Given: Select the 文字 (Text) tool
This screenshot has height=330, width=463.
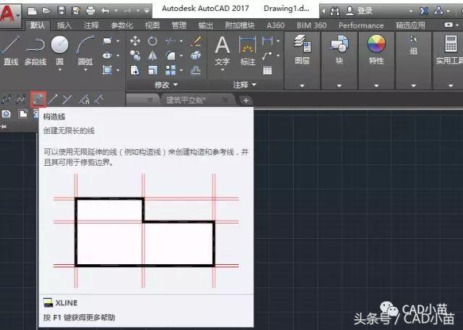Looking at the screenshot, I should [222, 51].
